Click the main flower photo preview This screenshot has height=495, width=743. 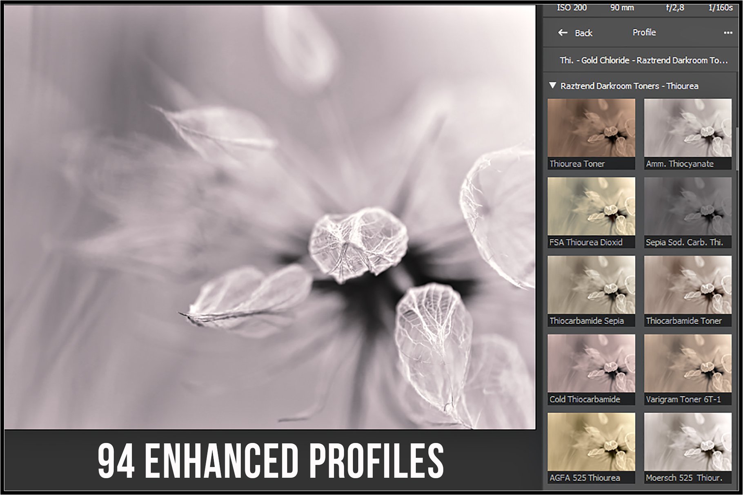pyautogui.click(x=270, y=217)
